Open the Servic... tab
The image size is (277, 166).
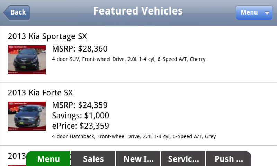[x=184, y=159]
